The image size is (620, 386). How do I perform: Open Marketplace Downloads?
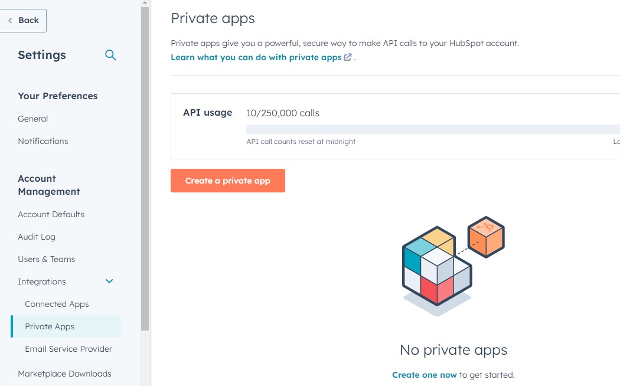tap(64, 374)
